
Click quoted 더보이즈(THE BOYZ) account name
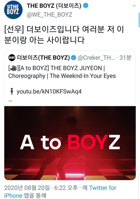pos(43,58)
